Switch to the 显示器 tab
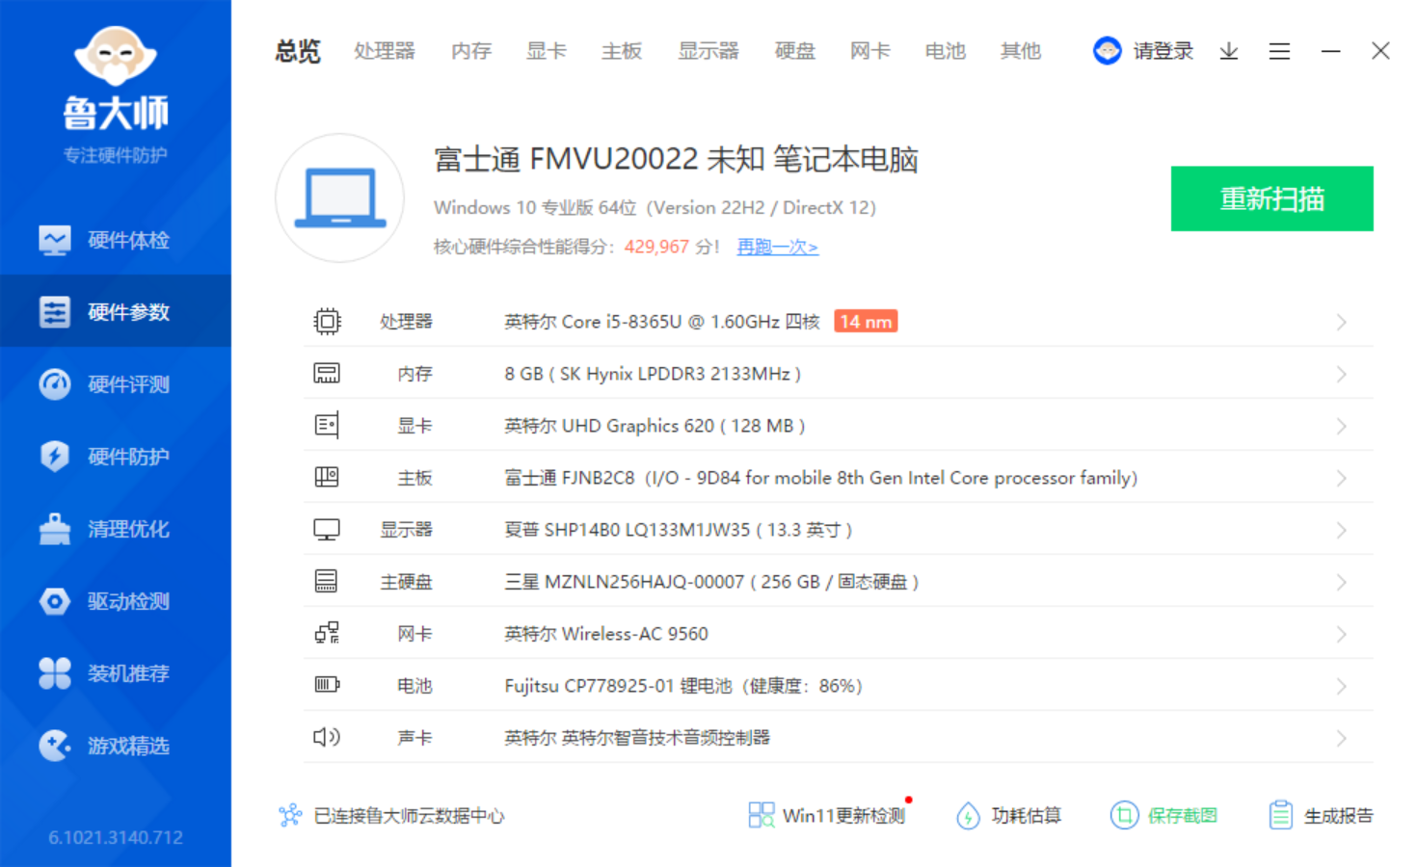Viewport: 1417px width, 867px height. [x=708, y=51]
